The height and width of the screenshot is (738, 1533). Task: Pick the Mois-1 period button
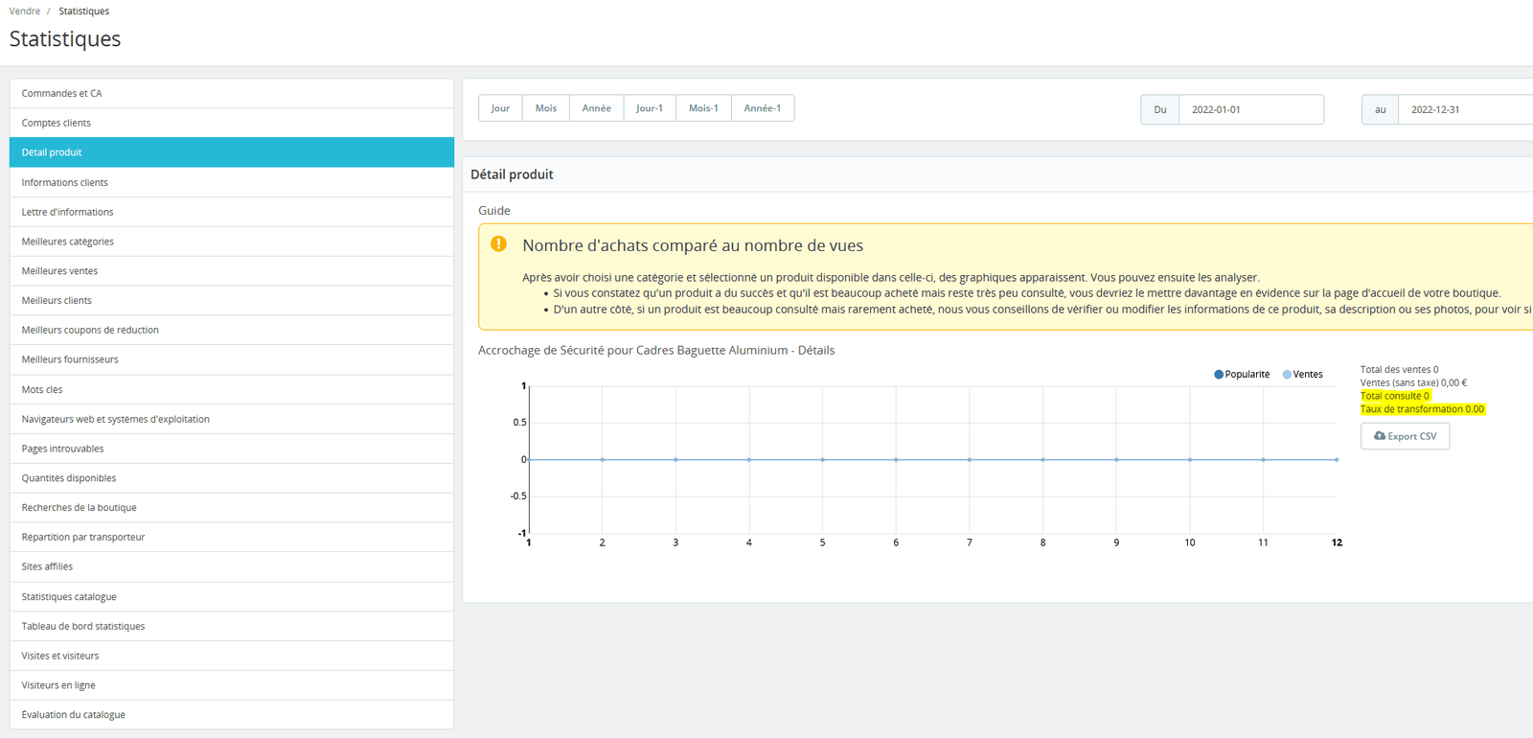click(703, 108)
